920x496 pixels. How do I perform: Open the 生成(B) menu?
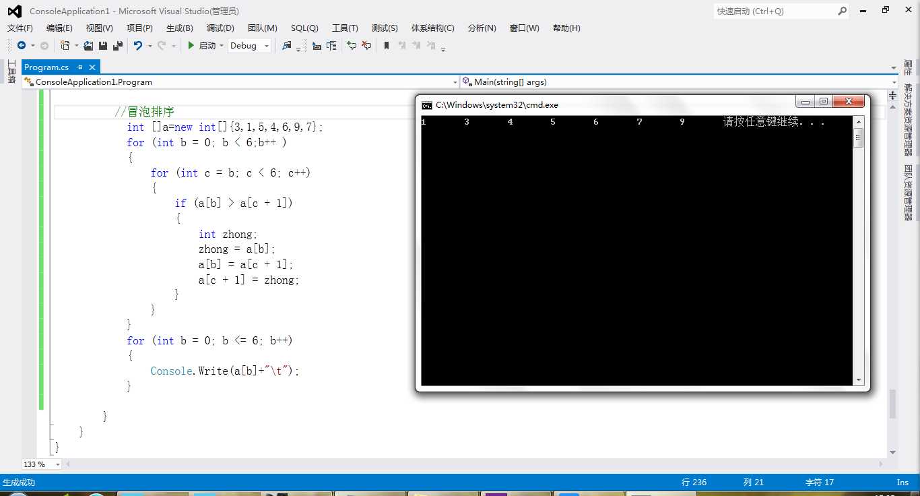(180, 28)
